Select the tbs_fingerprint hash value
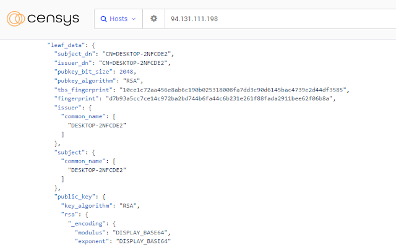 233,90
